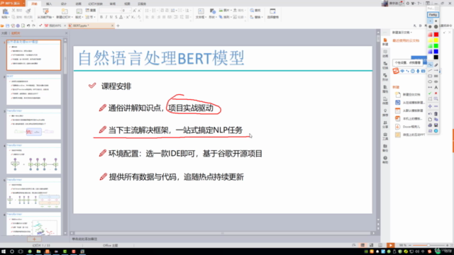Image resolution: width=454 pixels, height=255 pixels.
Task: Click the orange slideshow play button in status bar
Action: pyautogui.click(x=391, y=245)
